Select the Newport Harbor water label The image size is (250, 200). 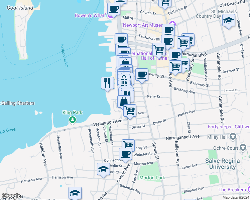(65, 56)
